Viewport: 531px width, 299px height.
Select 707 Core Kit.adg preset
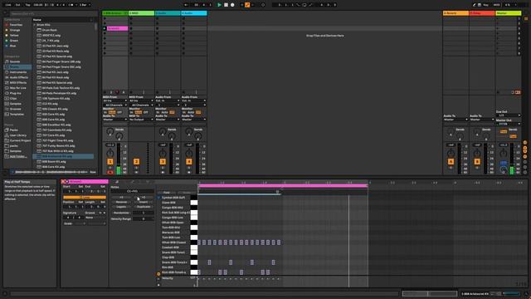point(53,135)
